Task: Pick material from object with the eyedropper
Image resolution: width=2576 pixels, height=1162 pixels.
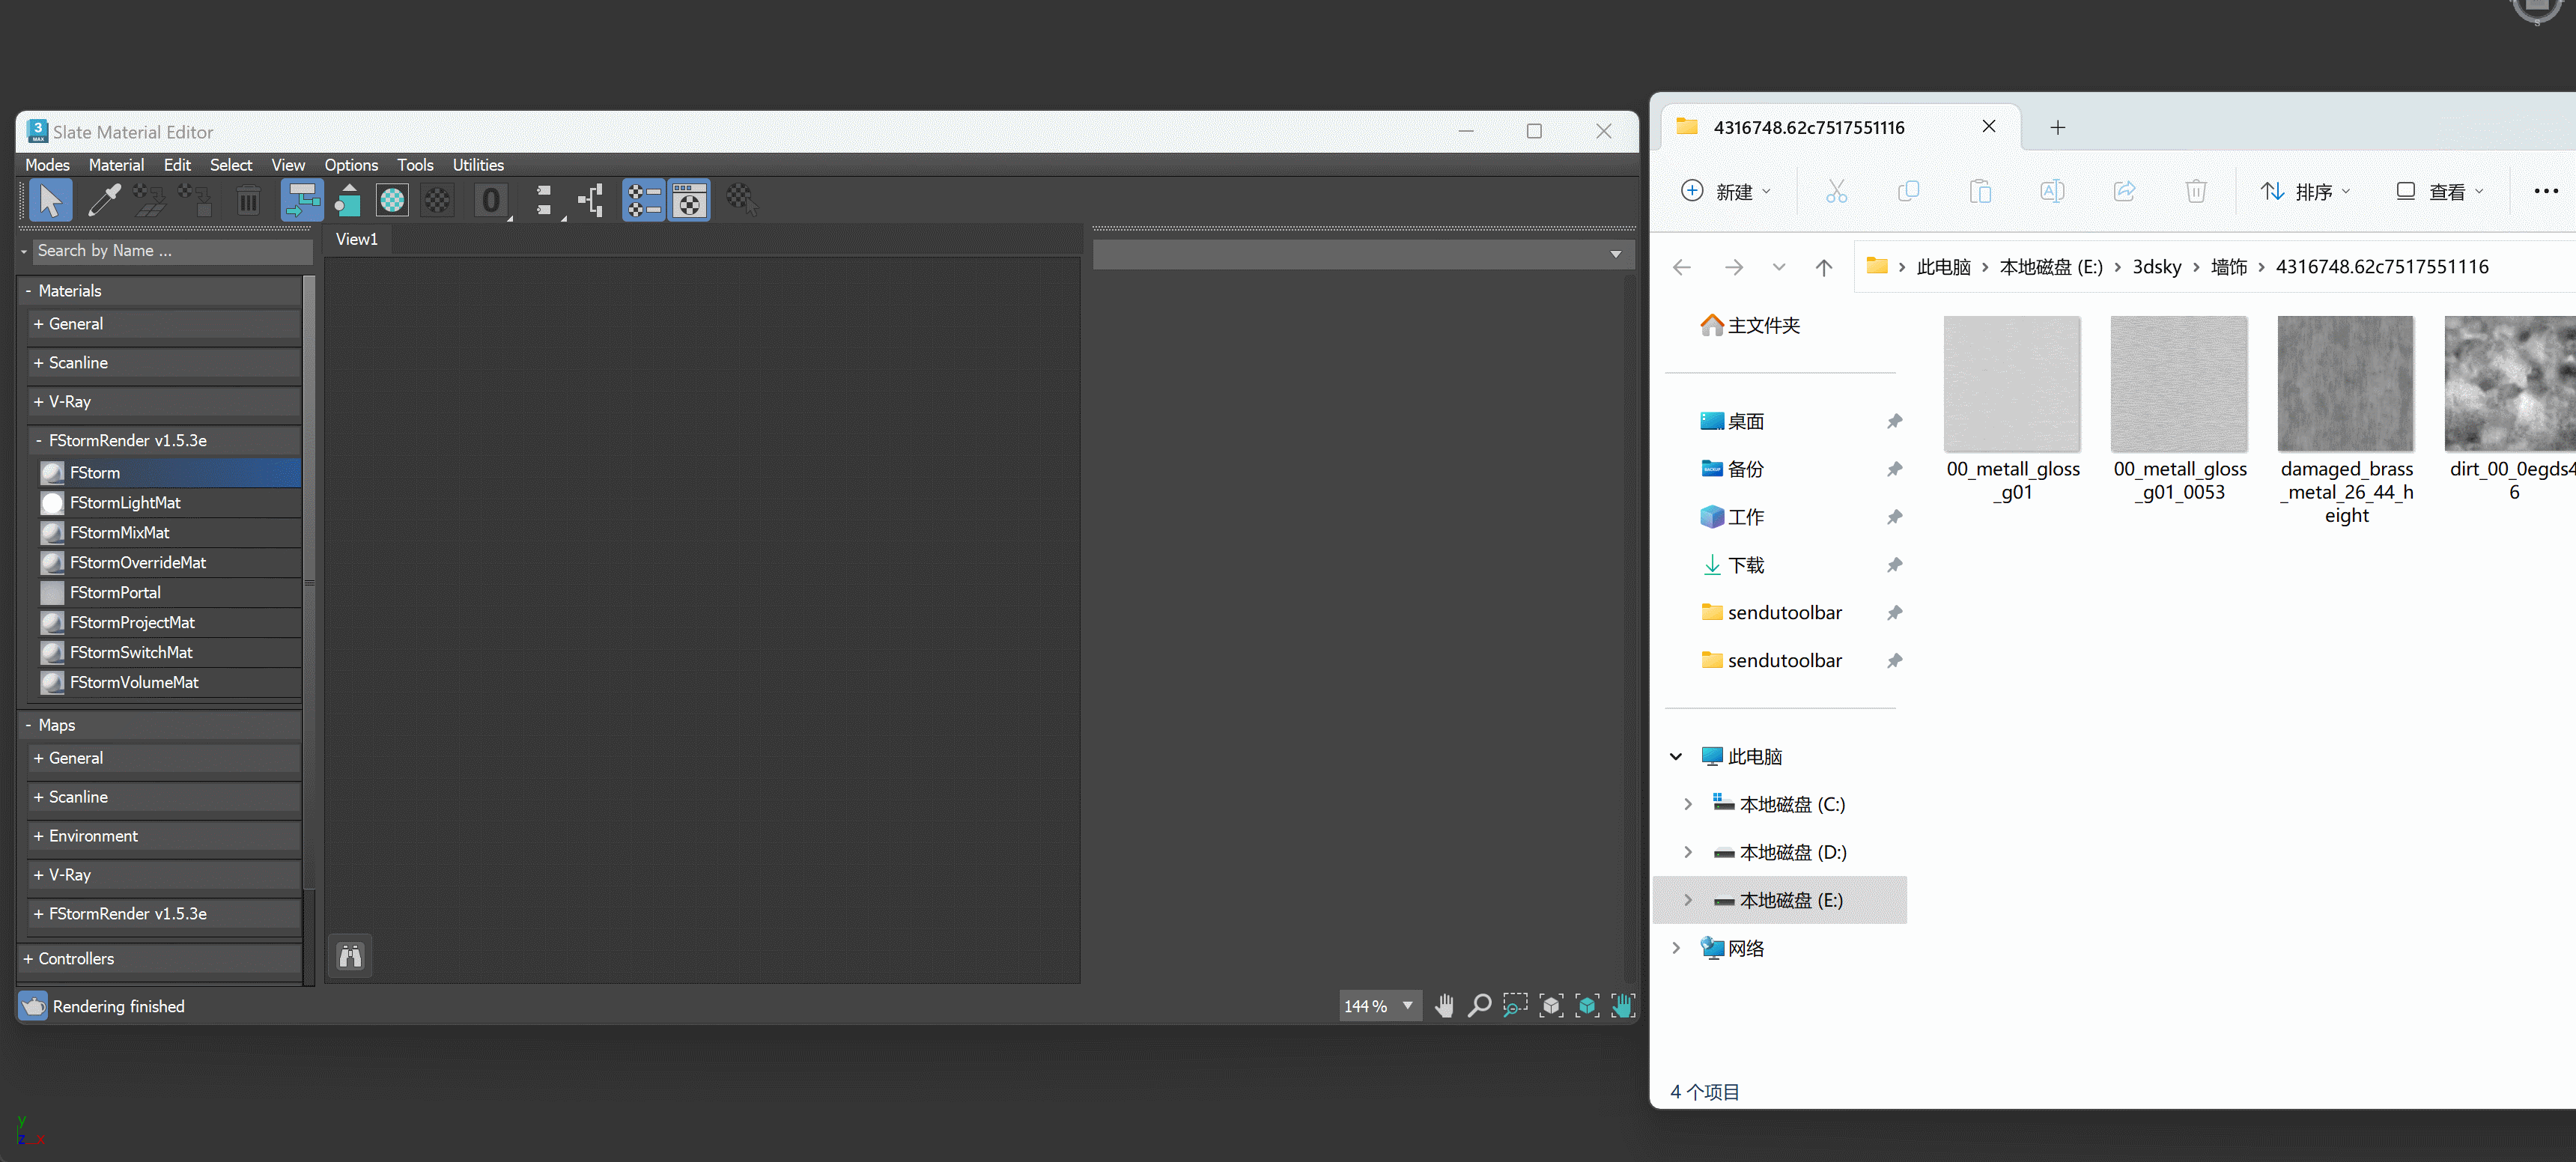Action: 103,200
